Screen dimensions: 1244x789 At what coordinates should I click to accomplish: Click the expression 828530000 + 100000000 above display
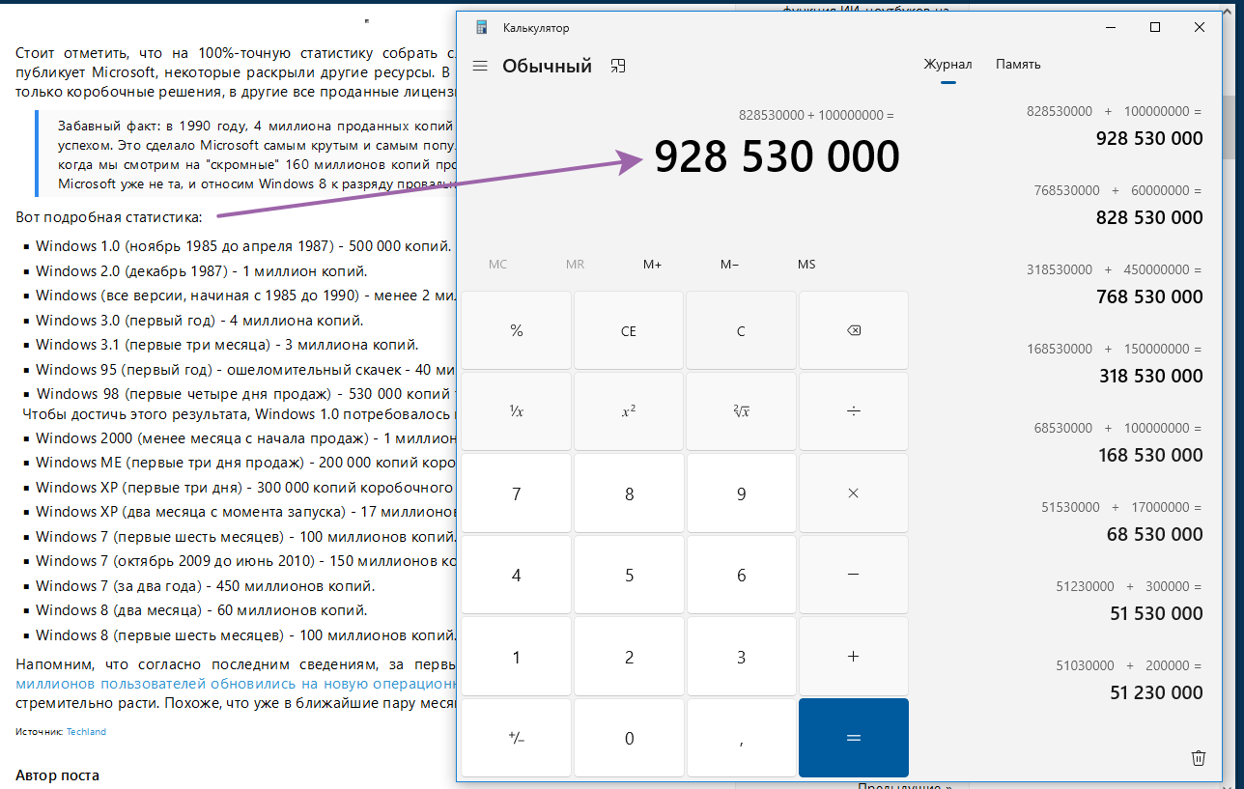816,115
